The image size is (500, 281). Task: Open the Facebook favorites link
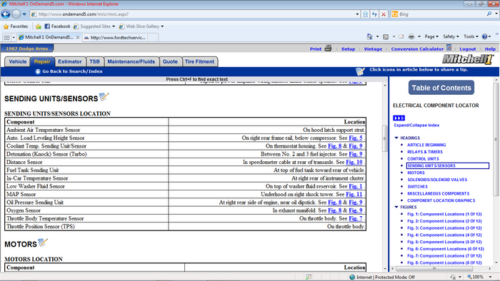(x=57, y=26)
